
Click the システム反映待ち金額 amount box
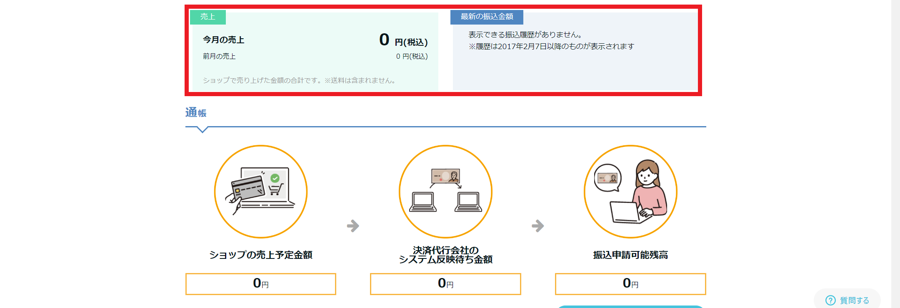tap(445, 284)
